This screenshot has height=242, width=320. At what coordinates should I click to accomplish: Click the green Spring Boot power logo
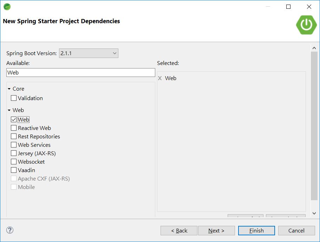point(306,25)
